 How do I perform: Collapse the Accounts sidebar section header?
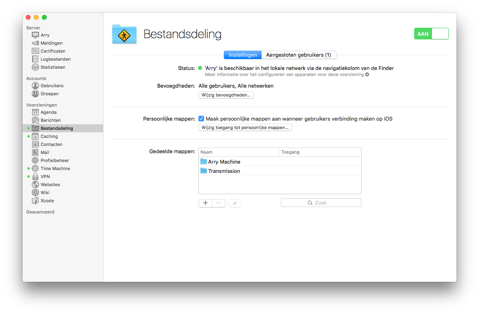(x=36, y=78)
